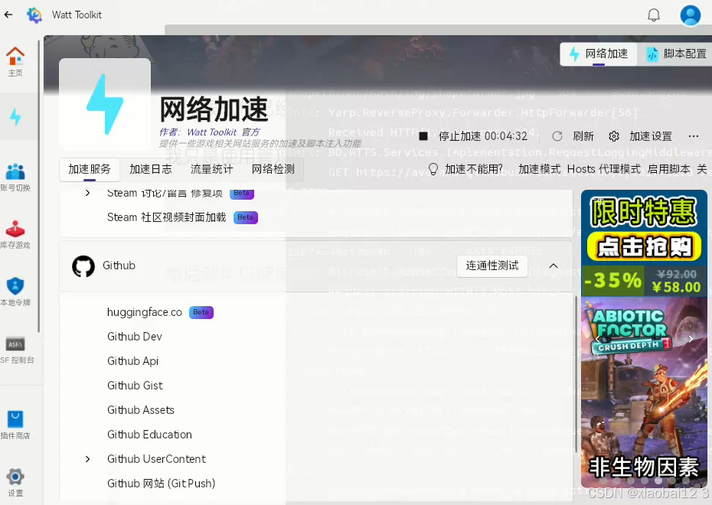This screenshot has height=505, width=712.
Task: Click the 加速不能用? help link
Action: [474, 169]
